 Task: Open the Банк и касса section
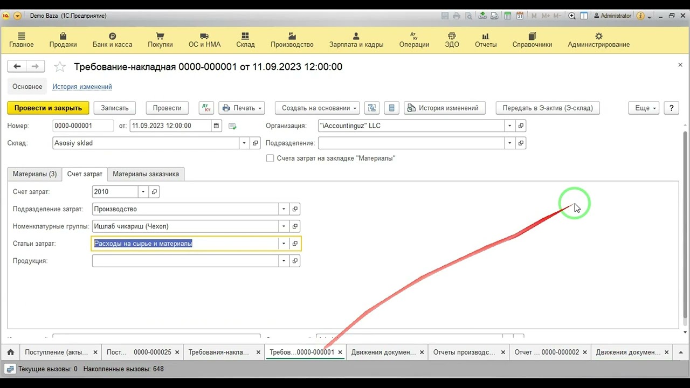point(112,40)
